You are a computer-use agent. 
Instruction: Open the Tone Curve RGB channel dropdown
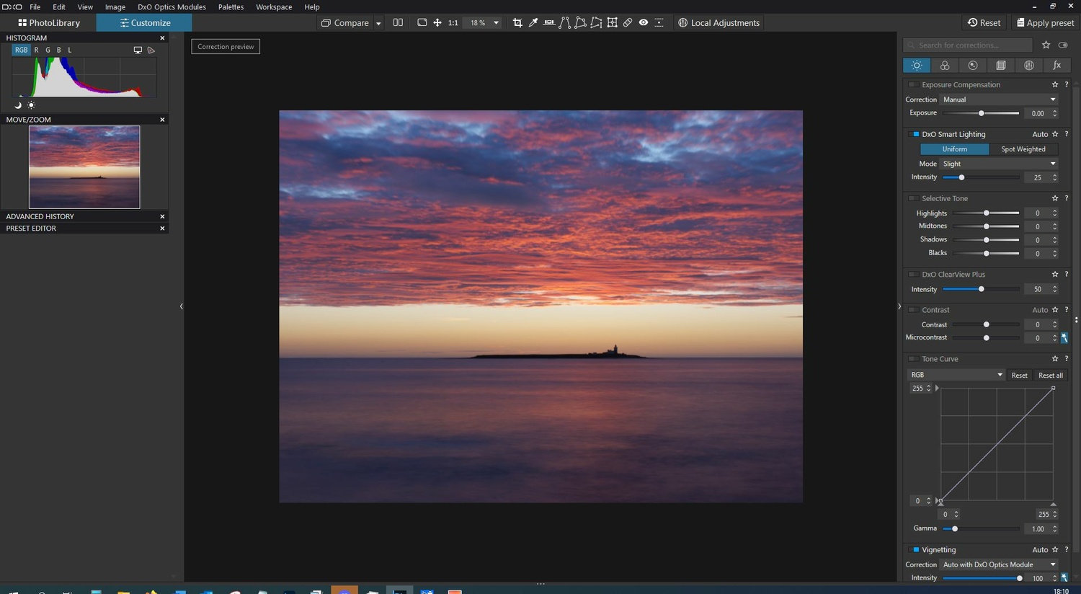(956, 375)
